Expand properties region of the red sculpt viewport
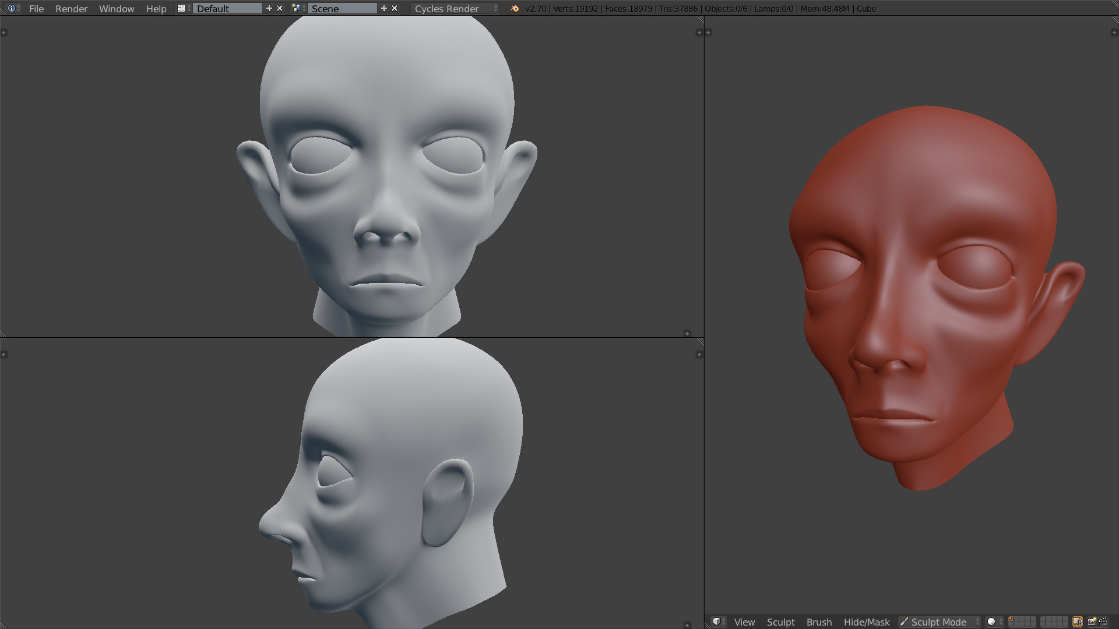This screenshot has width=1119, height=629. pyautogui.click(x=1114, y=33)
